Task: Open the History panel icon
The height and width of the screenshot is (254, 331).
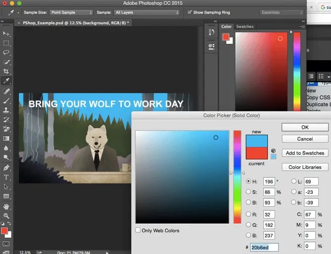Action: (211, 32)
